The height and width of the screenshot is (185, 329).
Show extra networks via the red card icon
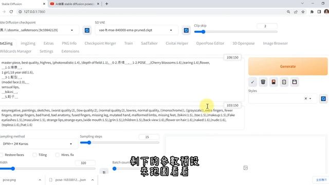click(x=273, y=82)
